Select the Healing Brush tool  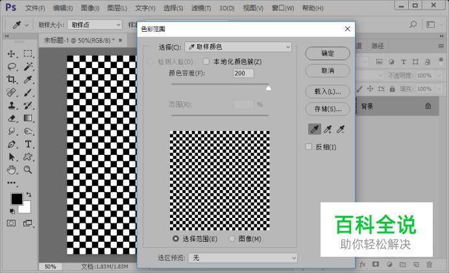[x=11, y=93]
